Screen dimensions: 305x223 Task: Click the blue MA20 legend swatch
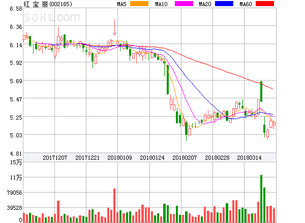click(x=224, y=4)
